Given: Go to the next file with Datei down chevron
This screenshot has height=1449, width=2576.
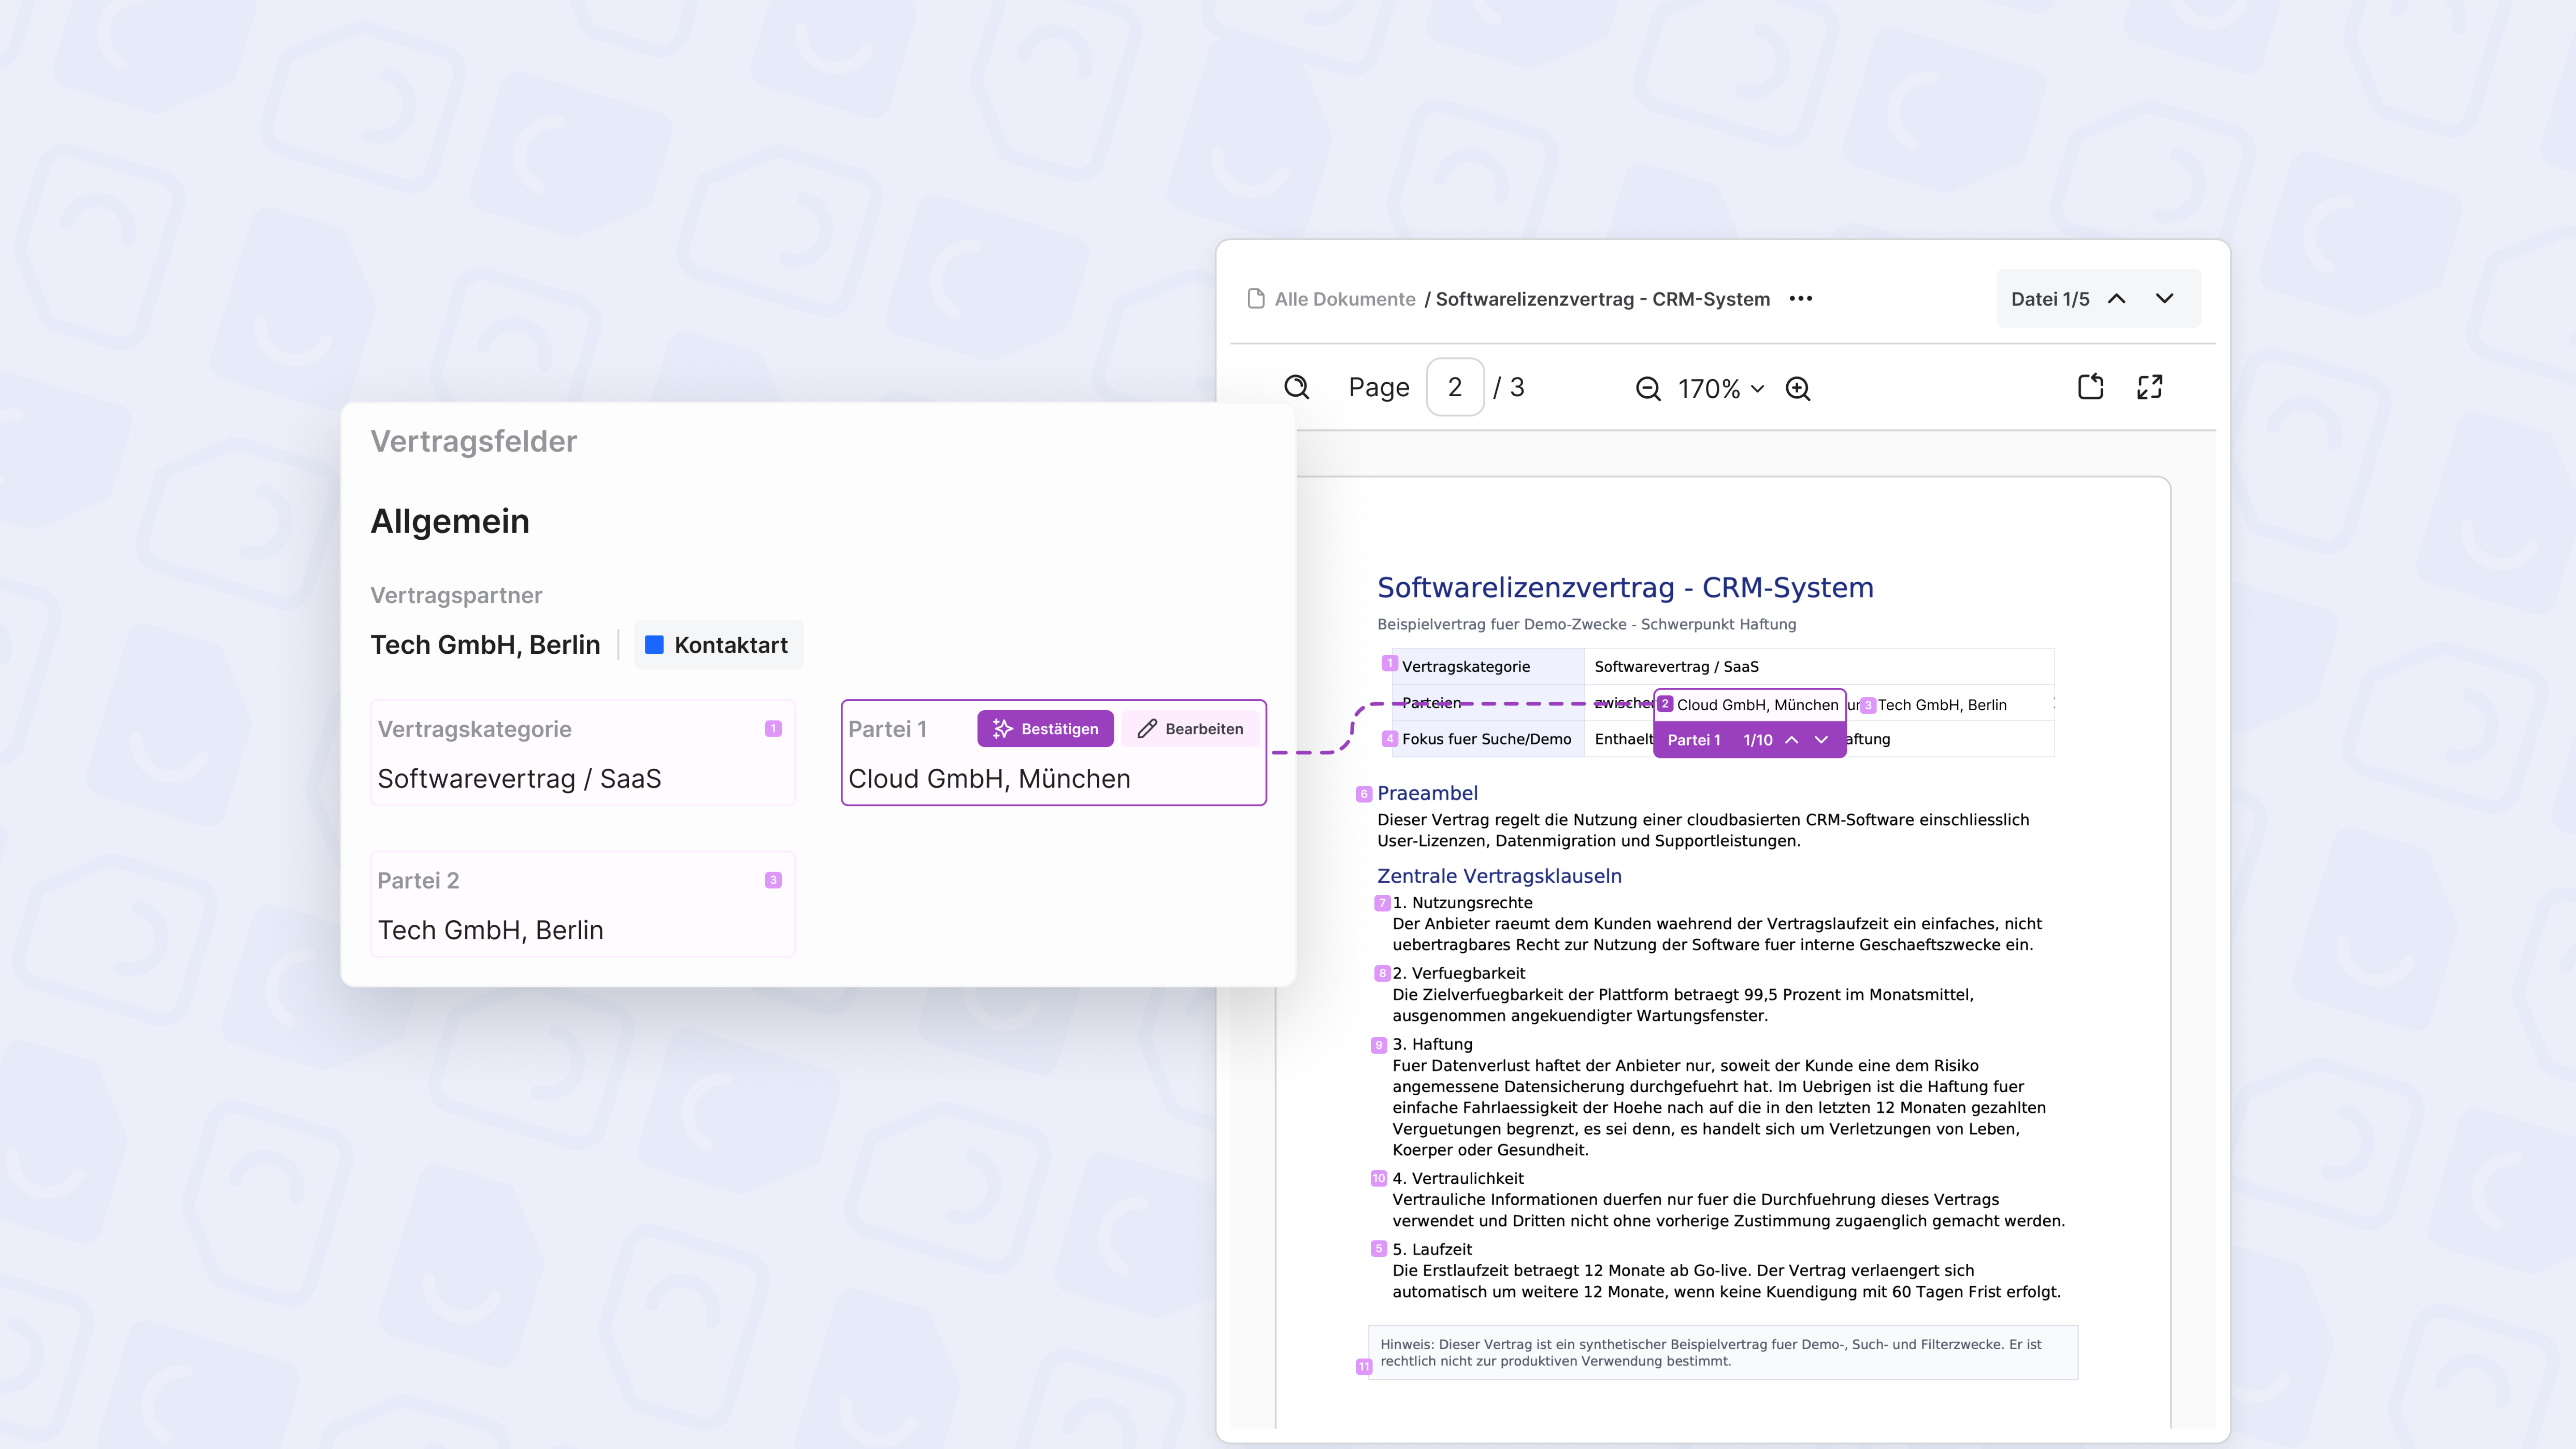Looking at the screenshot, I should [x=2165, y=299].
